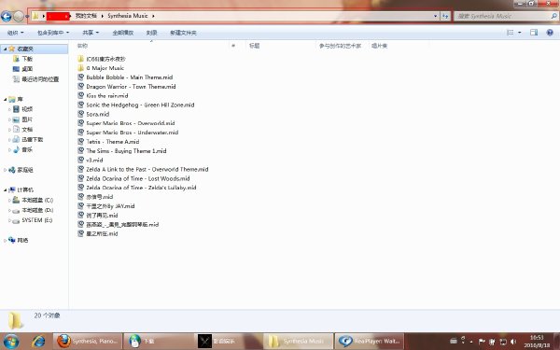Click the 新建文件夹 (New folder) button

pos(183,33)
